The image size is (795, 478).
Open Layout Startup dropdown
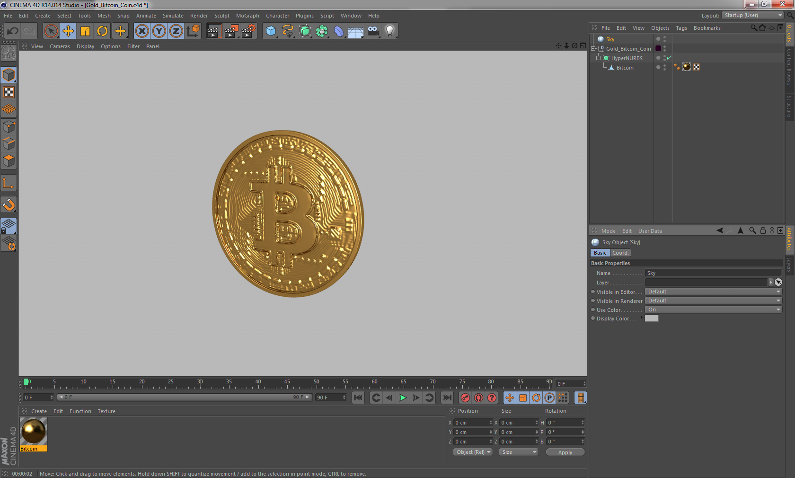click(x=753, y=16)
